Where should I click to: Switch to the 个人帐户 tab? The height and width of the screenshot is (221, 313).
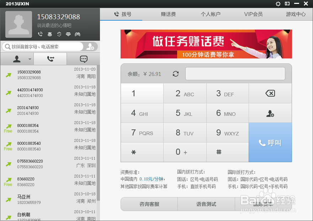coord(211,14)
